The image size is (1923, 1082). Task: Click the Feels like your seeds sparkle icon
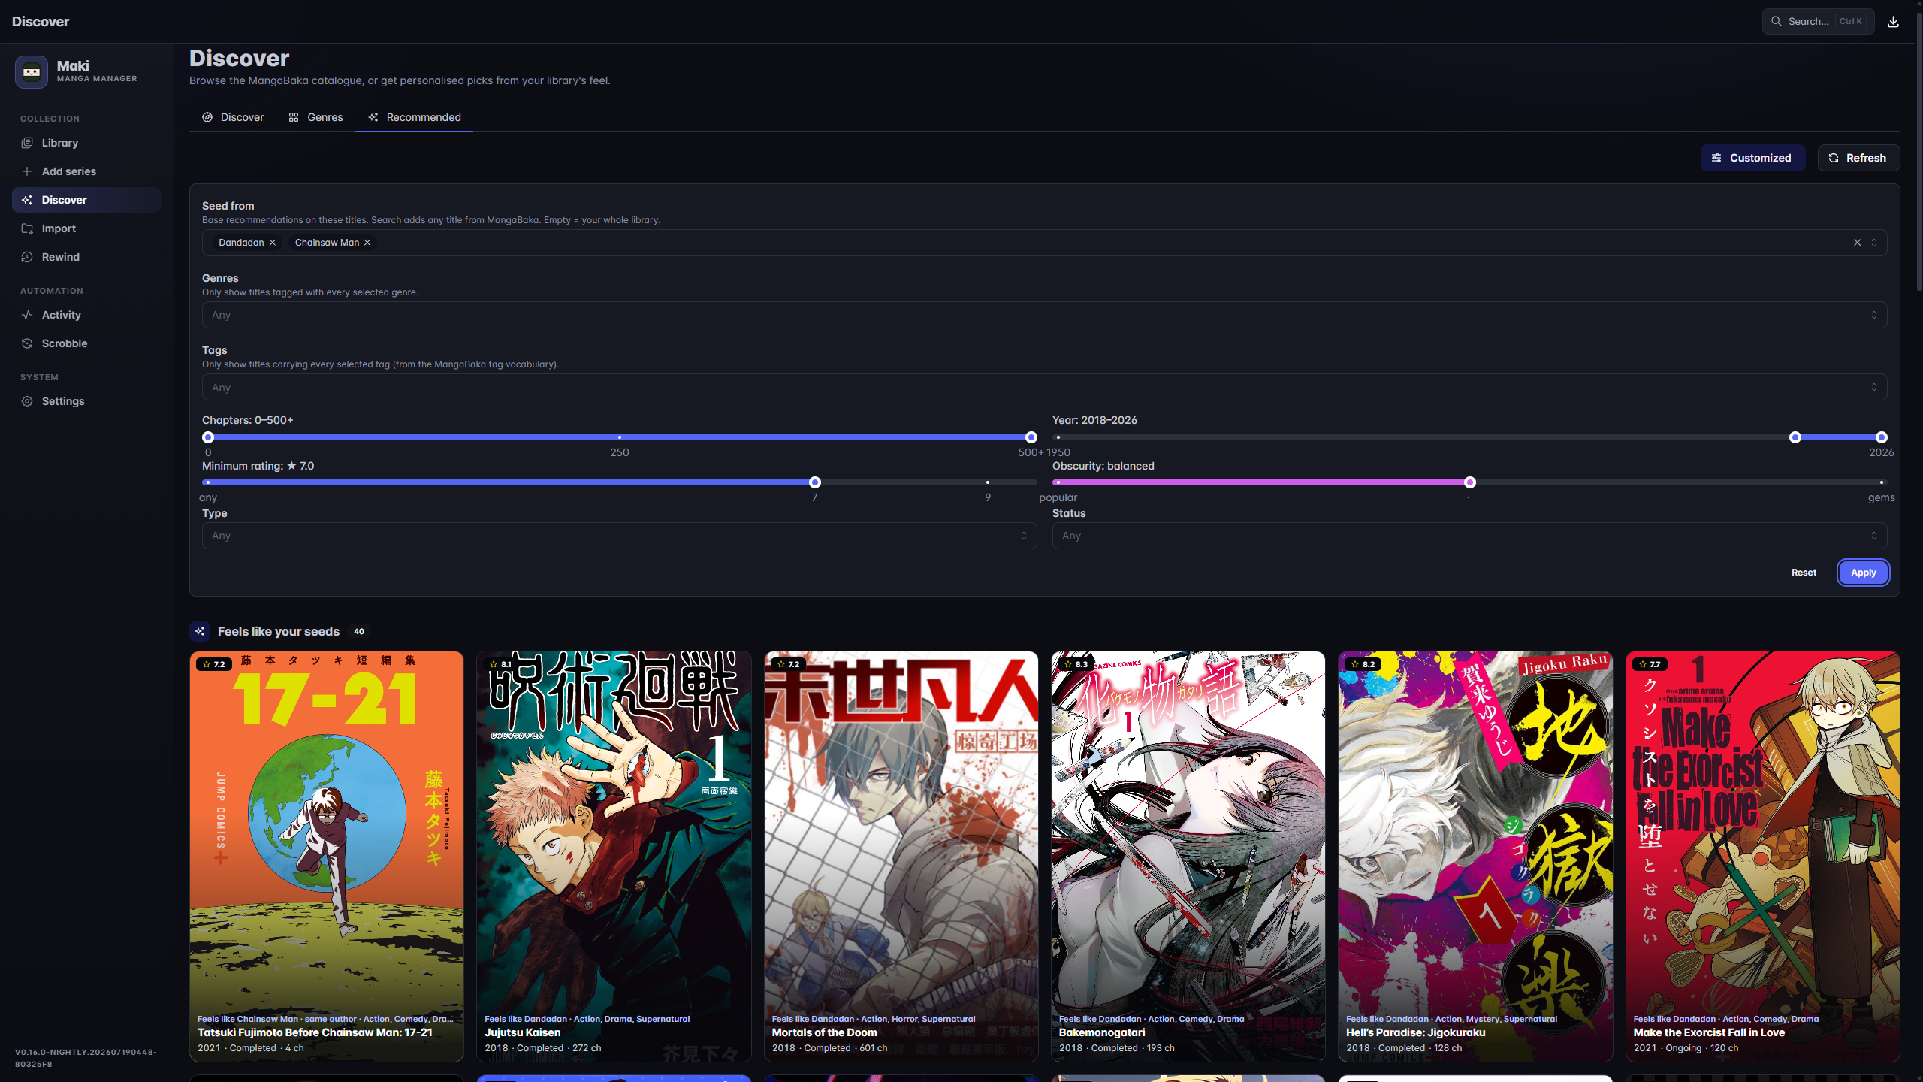coord(200,631)
